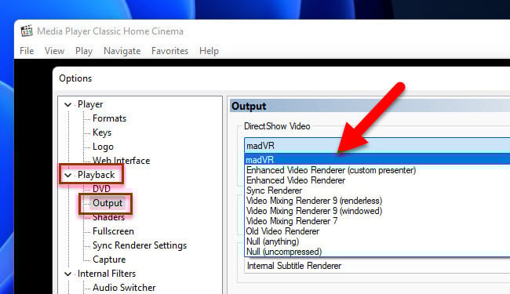510x294 pixels.
Task: Click the Media Player Classic app icon
Action: [27, 31]
